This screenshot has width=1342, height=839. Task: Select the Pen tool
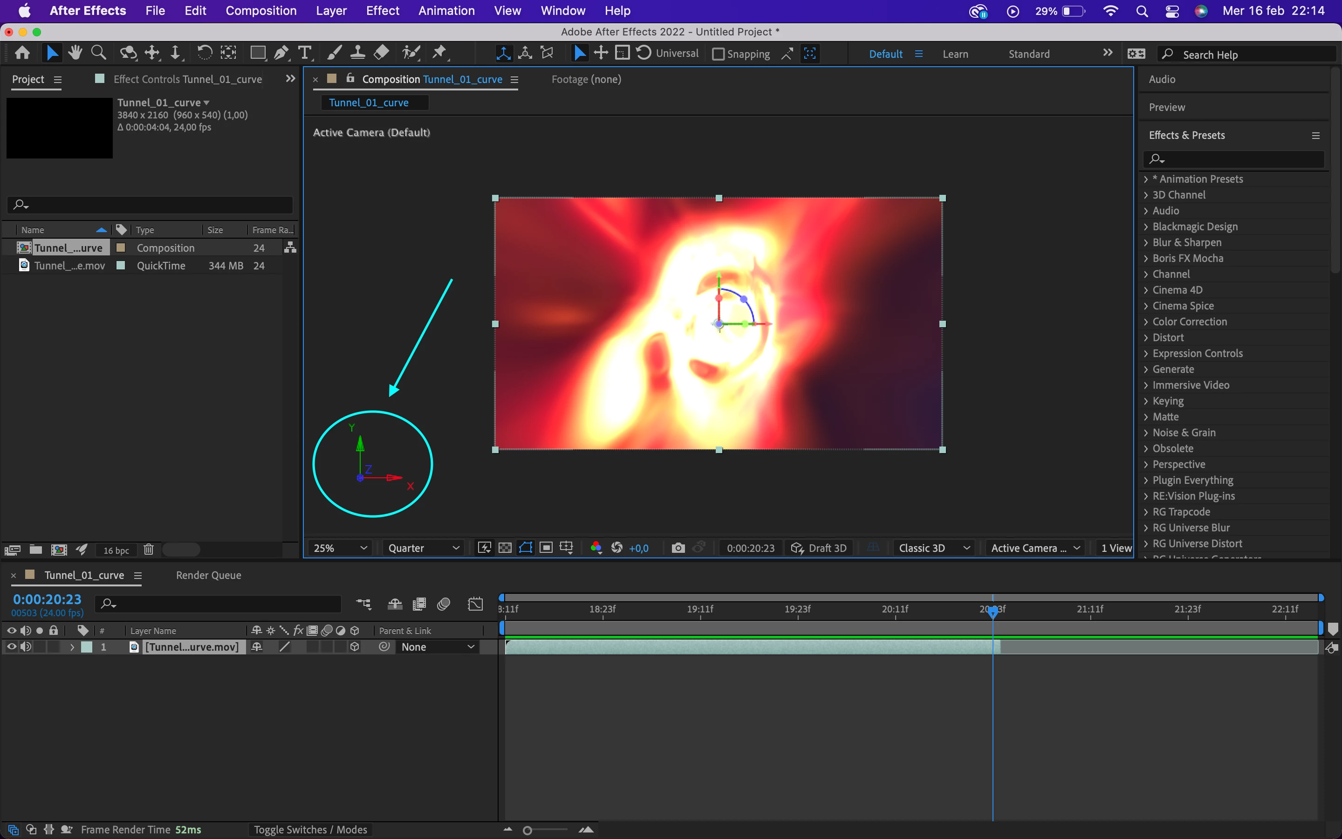click(x=281, y=53)
